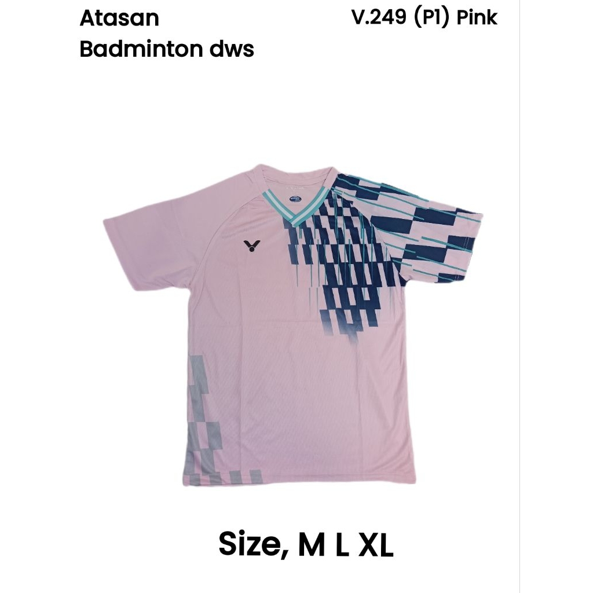Select the 'L' size option
The height and width of the screenshot is (593, 593).
coord(342,544)
